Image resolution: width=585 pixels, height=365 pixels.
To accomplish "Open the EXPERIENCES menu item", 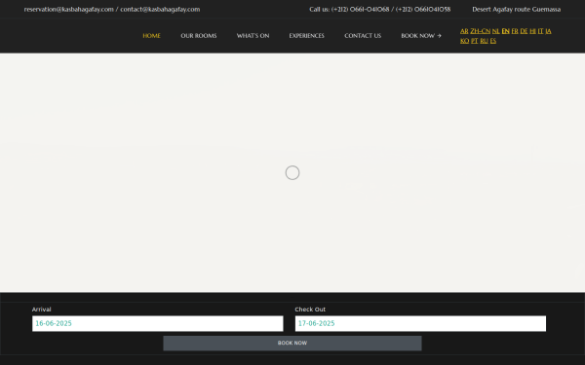I will tap(307, 36).
